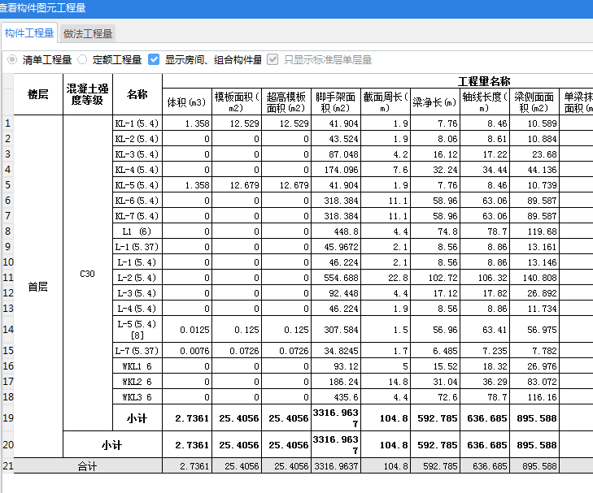Screen dimensions: 593x493
Task: Select the KL-3 (5.4) name cell
Action: 137,154
